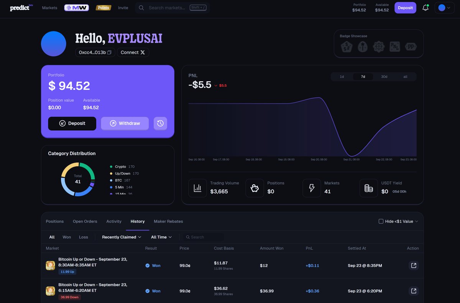
Task: Click the Withdraw button
Action: point(125,123)
